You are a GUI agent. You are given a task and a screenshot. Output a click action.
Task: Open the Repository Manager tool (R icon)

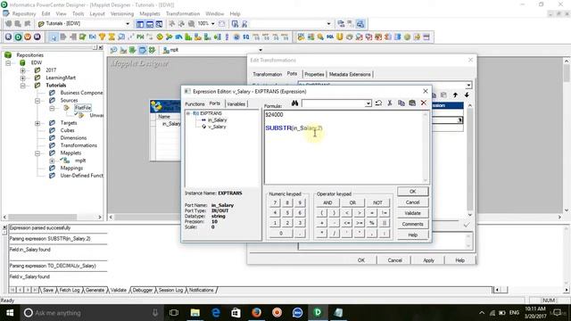point(8,37)
